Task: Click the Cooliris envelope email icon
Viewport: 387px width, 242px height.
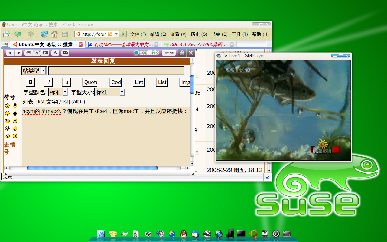Action: [65, 53]
